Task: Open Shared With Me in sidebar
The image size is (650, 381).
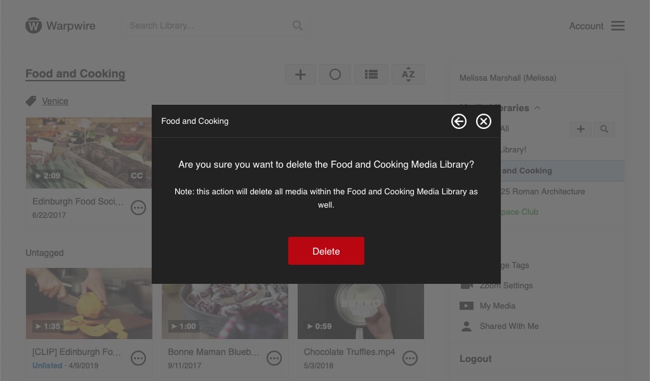Action: click(509, 326)
